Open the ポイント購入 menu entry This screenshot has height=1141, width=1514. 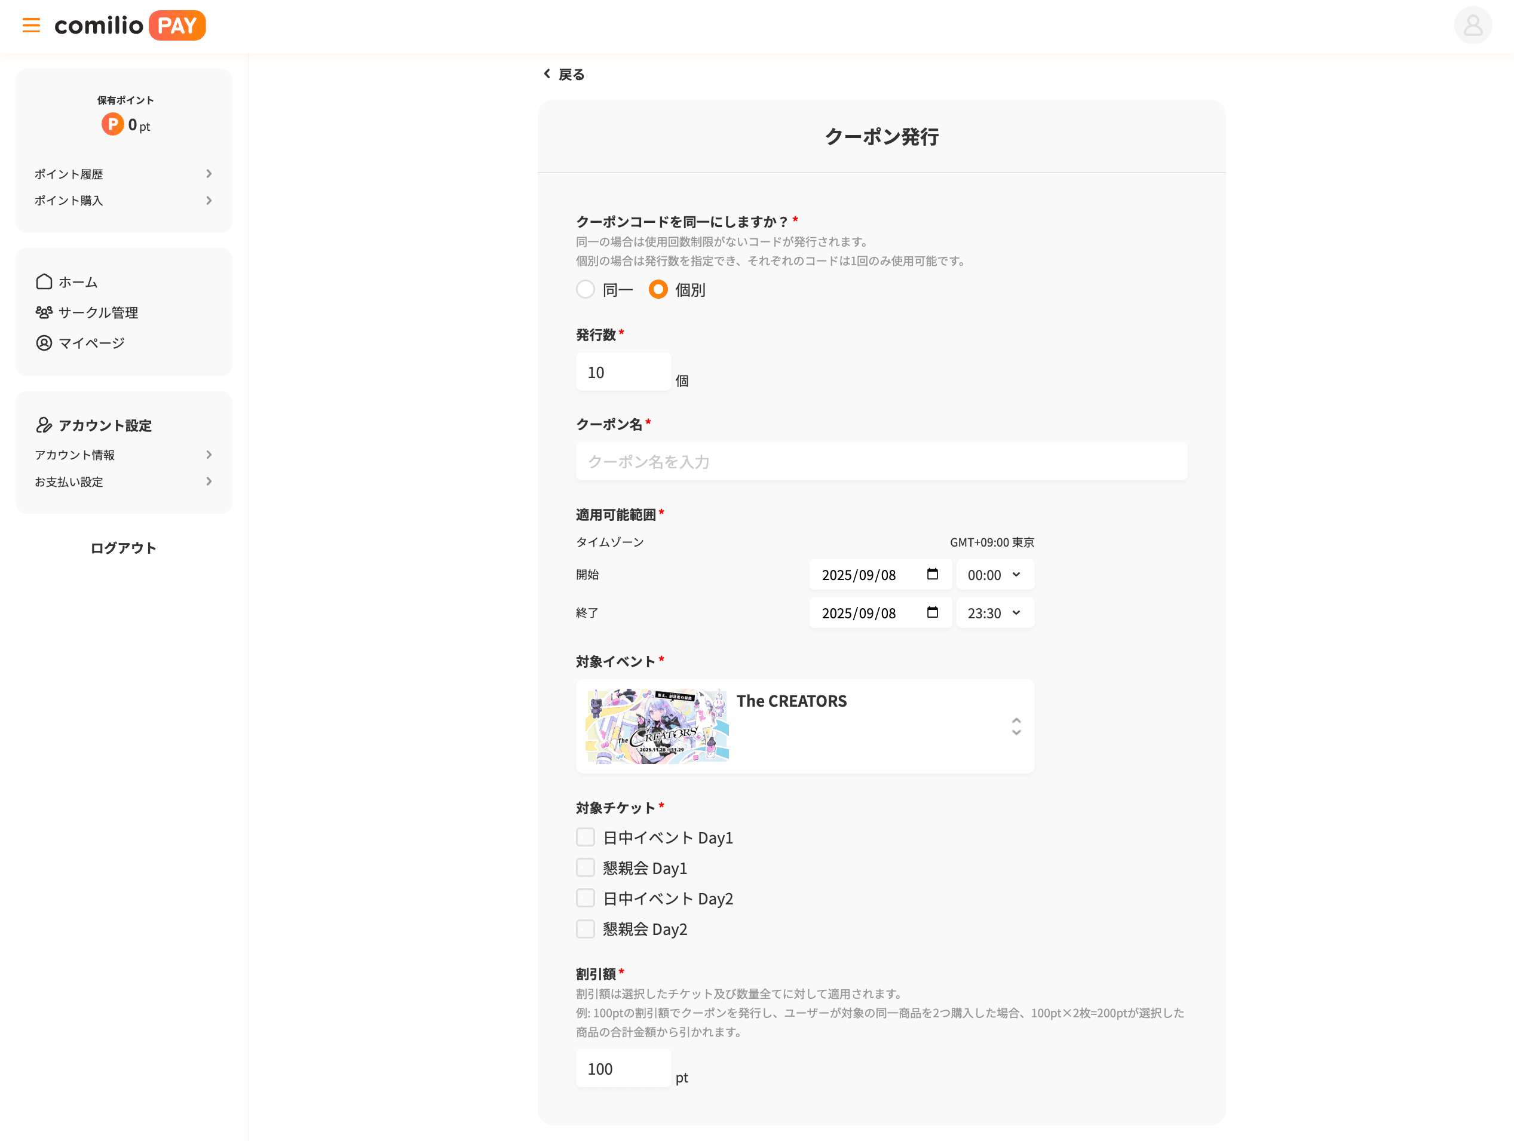(x=69, y=200)
